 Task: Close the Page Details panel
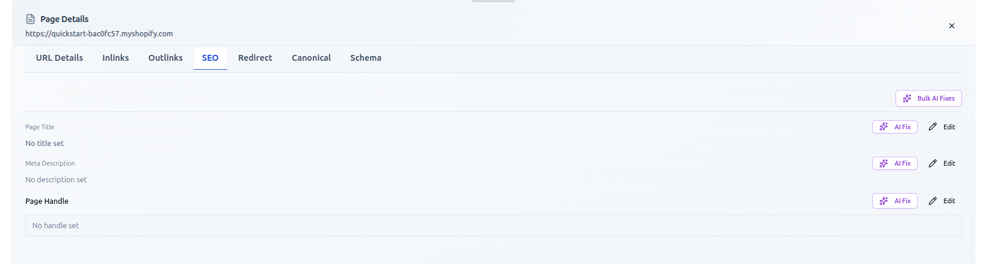click(x=951, y=26)
